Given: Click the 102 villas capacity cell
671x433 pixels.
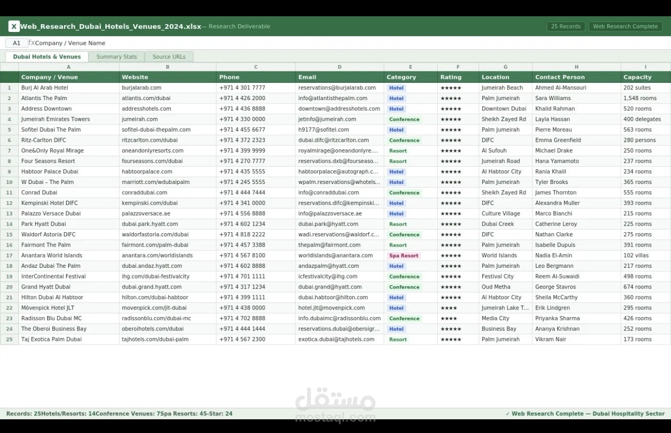Looking at the screenshot, I should click(646, 256).
